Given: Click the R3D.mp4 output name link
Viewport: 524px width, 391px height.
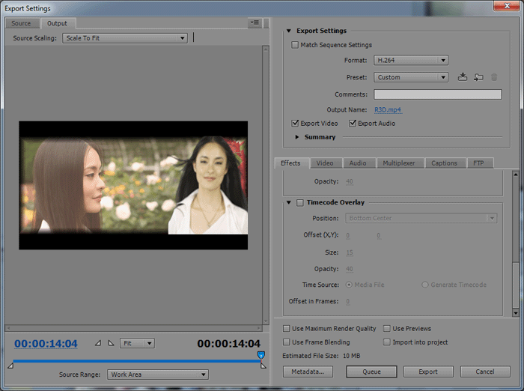Looking at the screenshot, I should pyautogui.click(x=388, y=109).
